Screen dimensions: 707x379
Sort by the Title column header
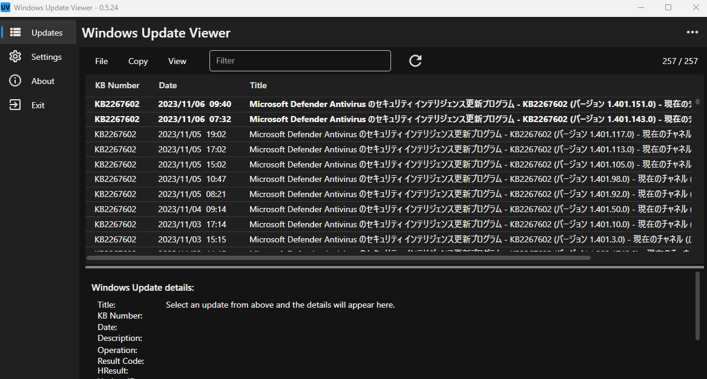[x=258, y=85]
